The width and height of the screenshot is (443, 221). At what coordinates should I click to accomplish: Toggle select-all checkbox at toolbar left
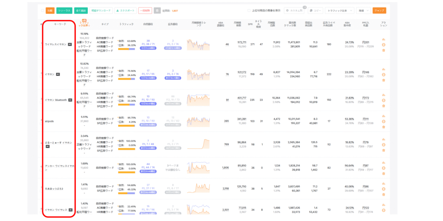point(42,10)
